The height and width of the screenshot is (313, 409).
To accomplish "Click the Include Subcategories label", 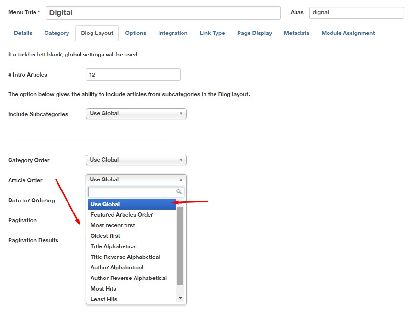I will pyautogui.click(x=38, y=114).
